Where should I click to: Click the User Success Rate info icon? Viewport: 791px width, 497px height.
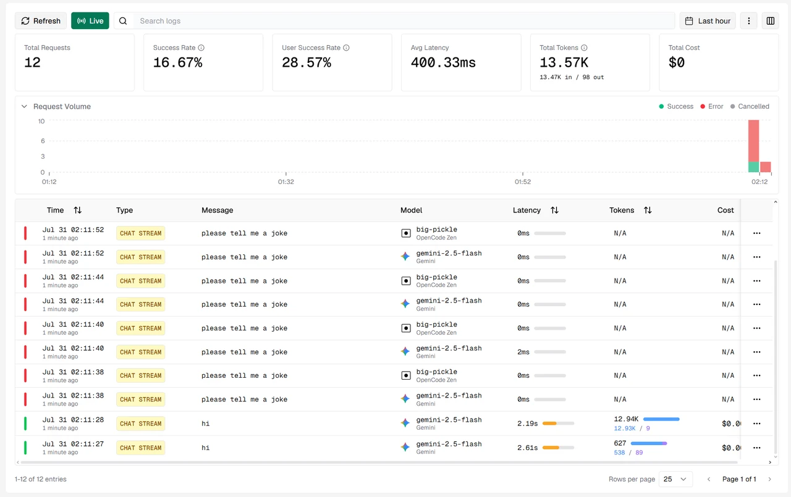pos(346,48)
